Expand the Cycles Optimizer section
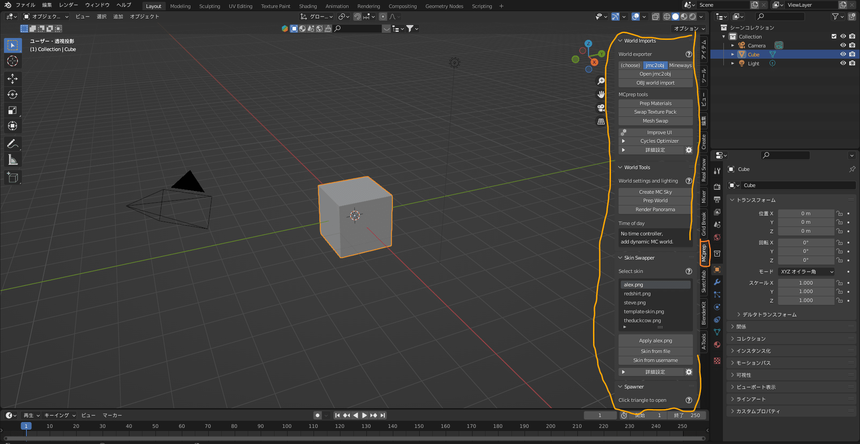Image resolution: width=860 pixels, height=444 pixels. pos(623,141)
